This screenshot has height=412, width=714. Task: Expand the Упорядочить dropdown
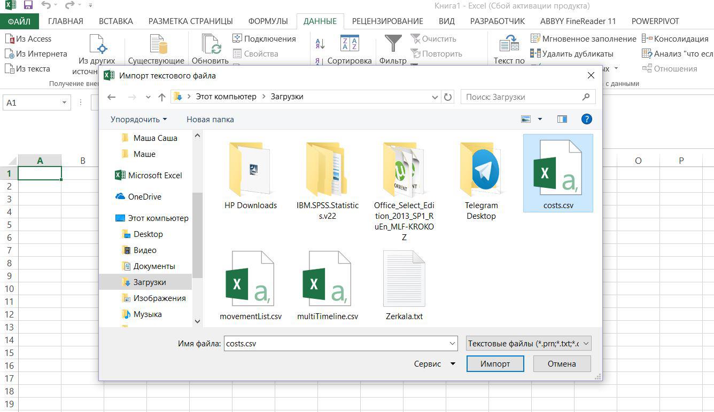coord(138,120)
